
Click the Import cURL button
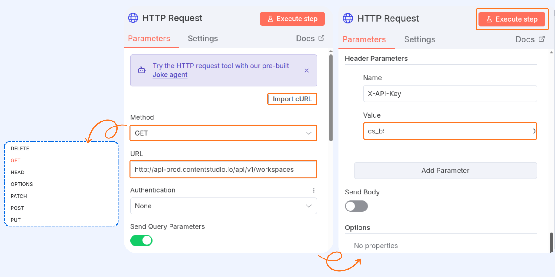(292, 99)
